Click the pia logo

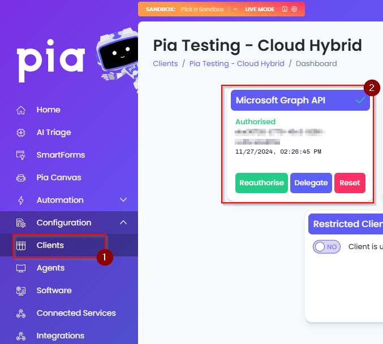pos(51,60)
